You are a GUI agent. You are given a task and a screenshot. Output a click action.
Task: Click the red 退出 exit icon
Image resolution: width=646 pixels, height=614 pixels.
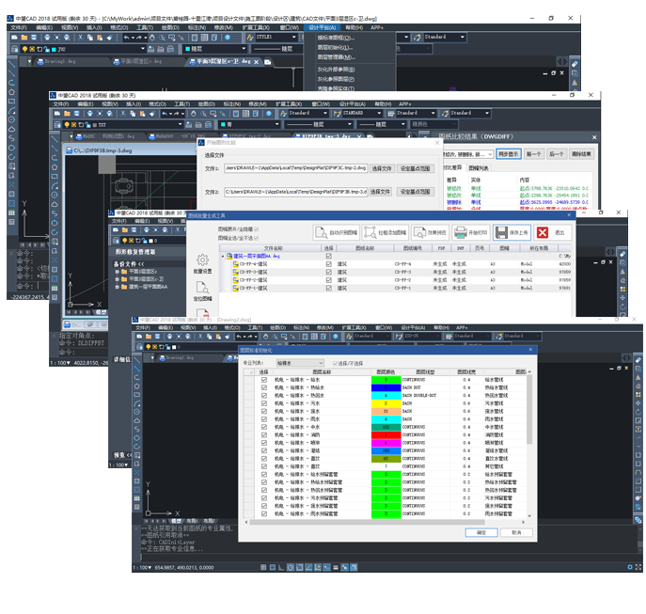tap(544, 231)
